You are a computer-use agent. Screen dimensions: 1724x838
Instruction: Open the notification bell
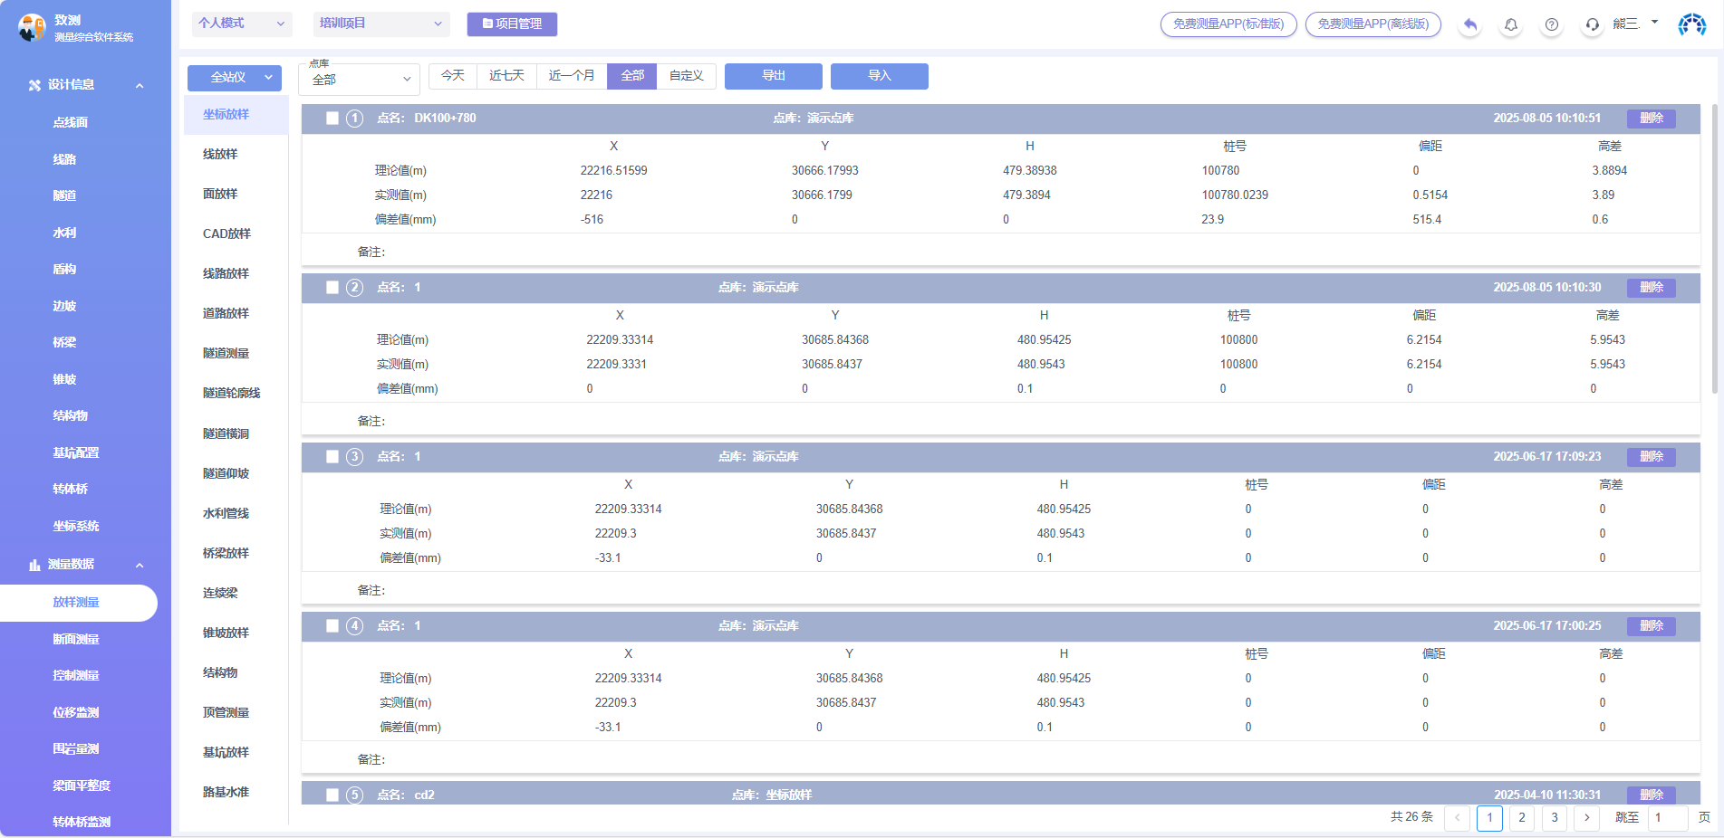pos(1510,24)
